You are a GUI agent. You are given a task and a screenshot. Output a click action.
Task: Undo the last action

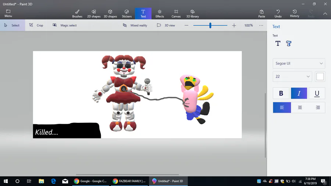click(x=278, y=14)
